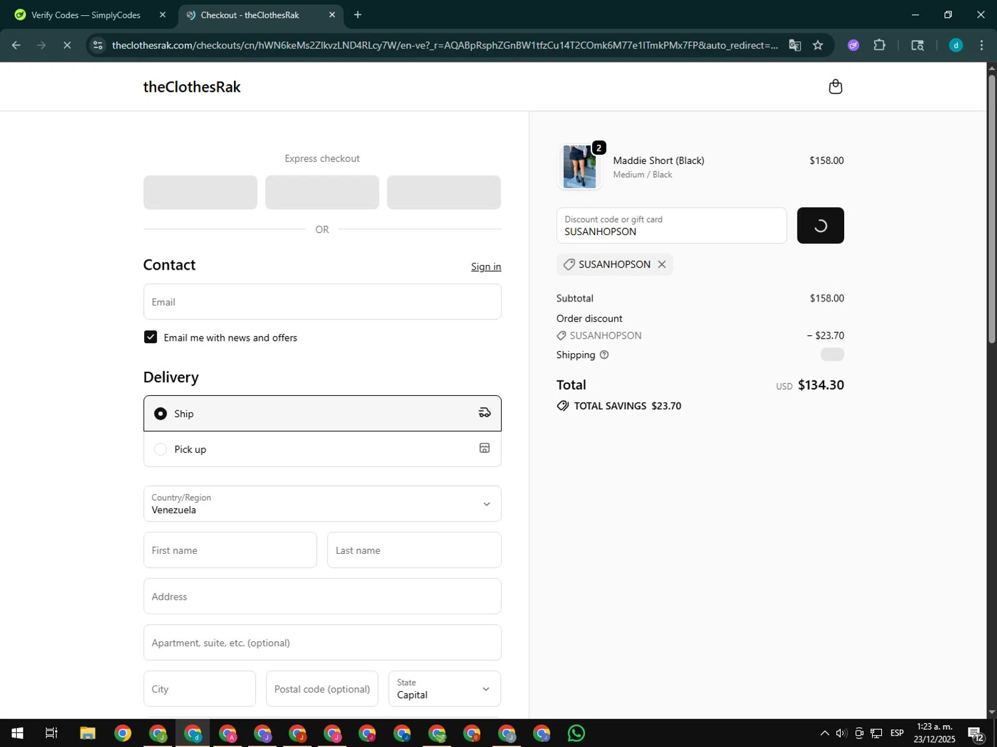Focus the Discount code or gift card field
The width and height of the screenshot is (997, 747).
click(672, 226)
